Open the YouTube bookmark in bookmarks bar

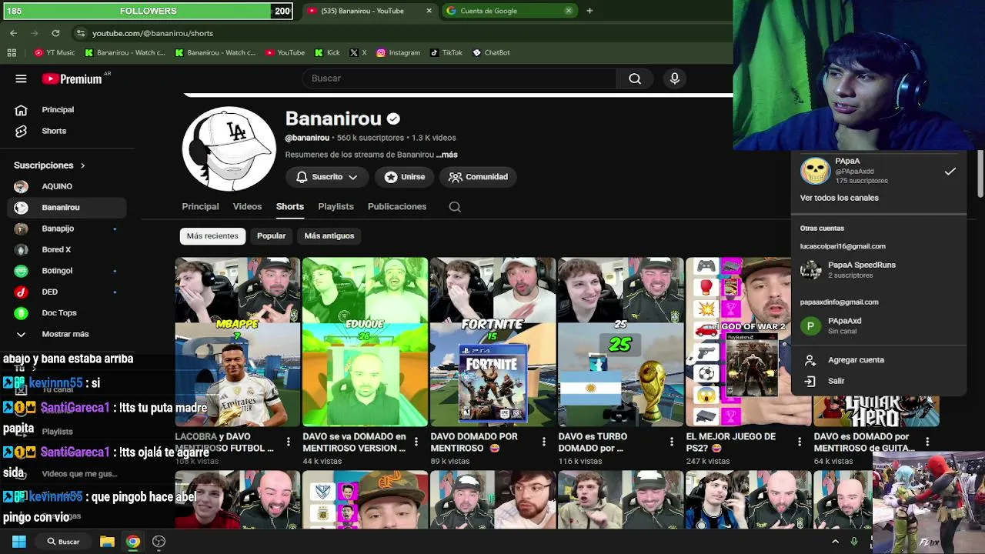[285, 52]
